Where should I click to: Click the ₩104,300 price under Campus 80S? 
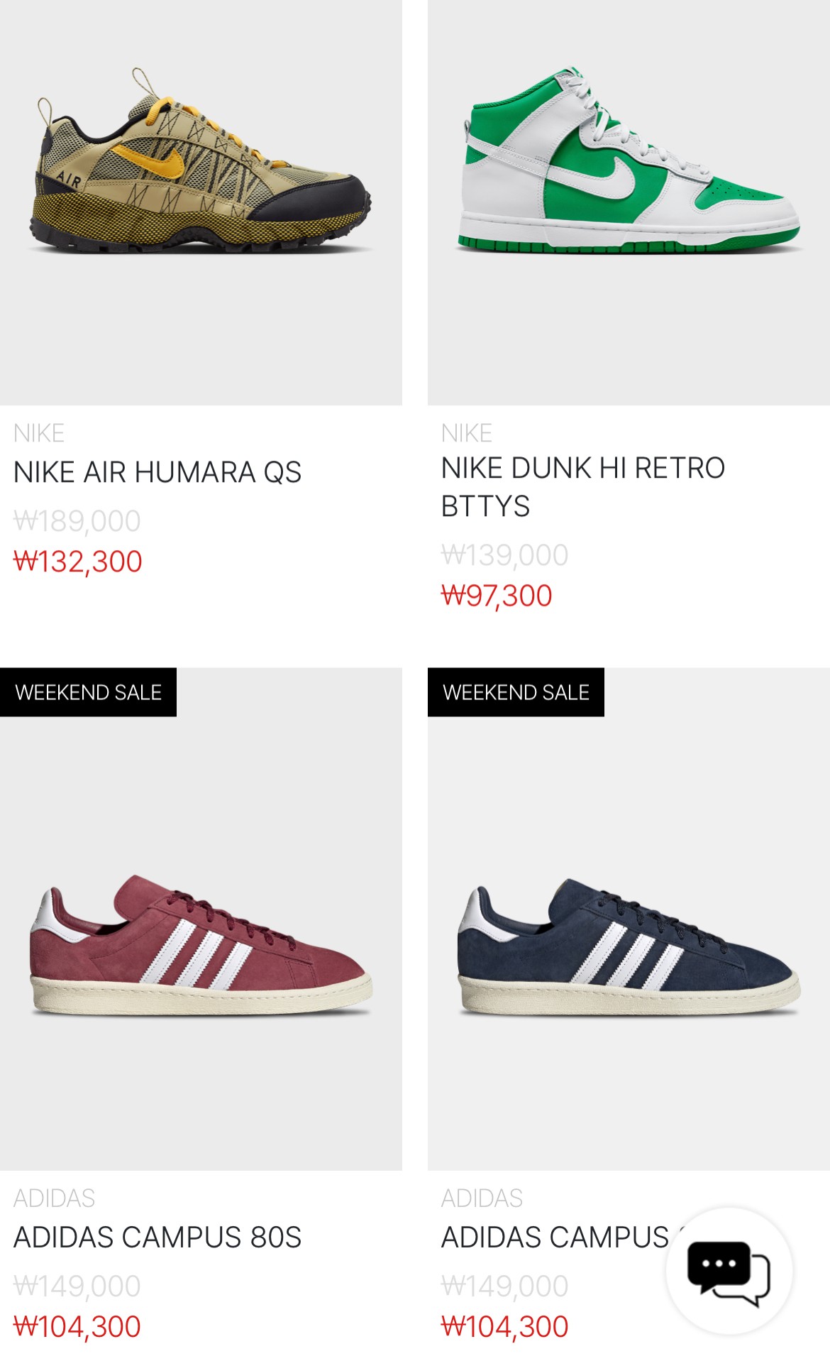(x=77, y=1327)
